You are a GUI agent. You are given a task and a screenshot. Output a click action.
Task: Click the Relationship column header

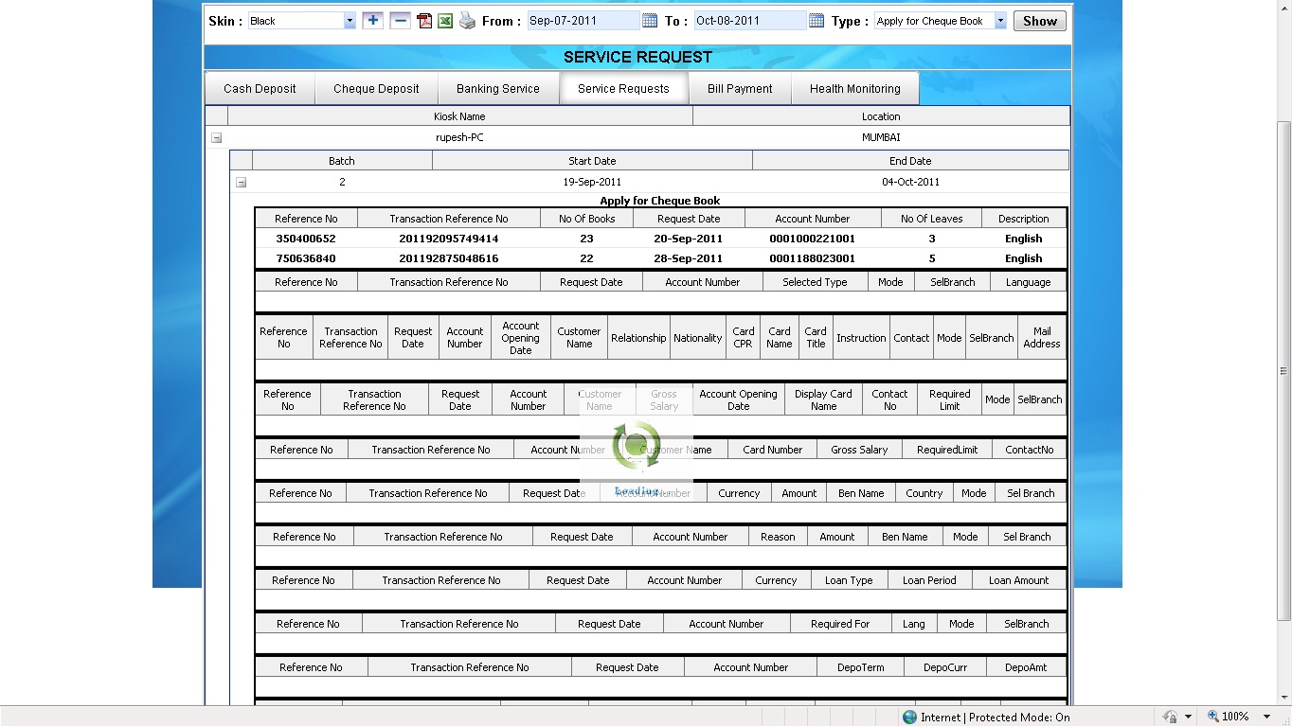638,338
